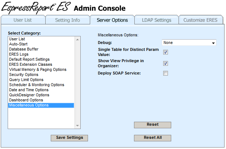Choose Date and Time Options category
The width and height of the screenshot is (226, 149).
pyautogui.click(x=41, y=90)
